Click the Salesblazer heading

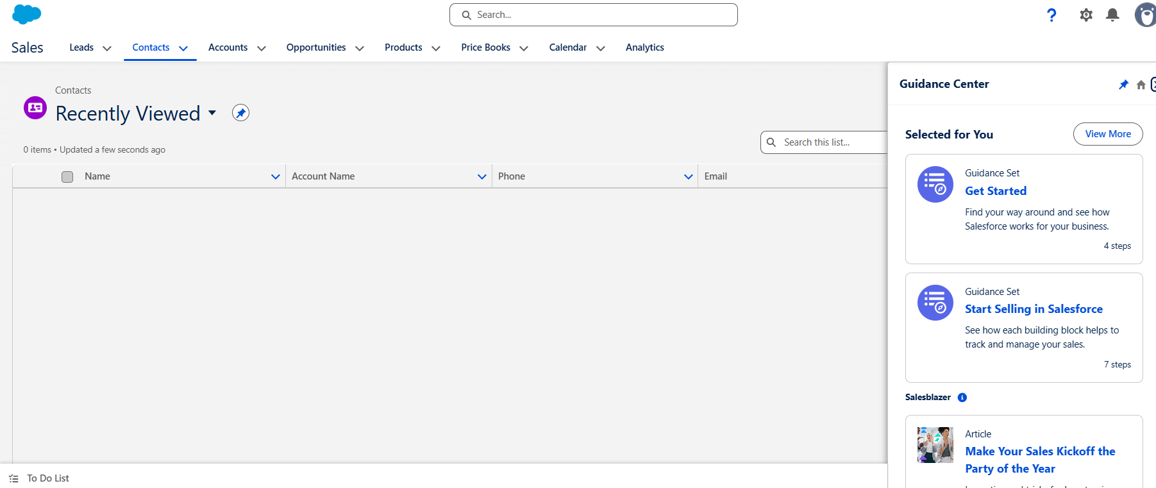pos(928,398)
